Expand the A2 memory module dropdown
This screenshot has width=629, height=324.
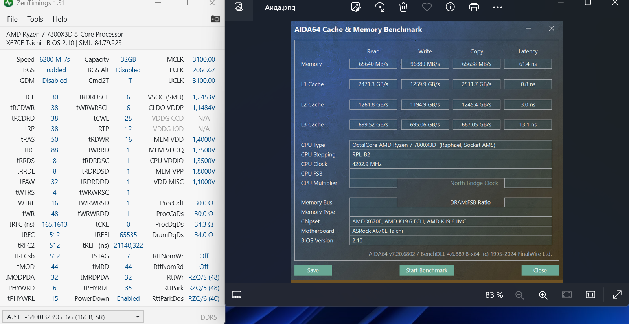click(73, 317)
